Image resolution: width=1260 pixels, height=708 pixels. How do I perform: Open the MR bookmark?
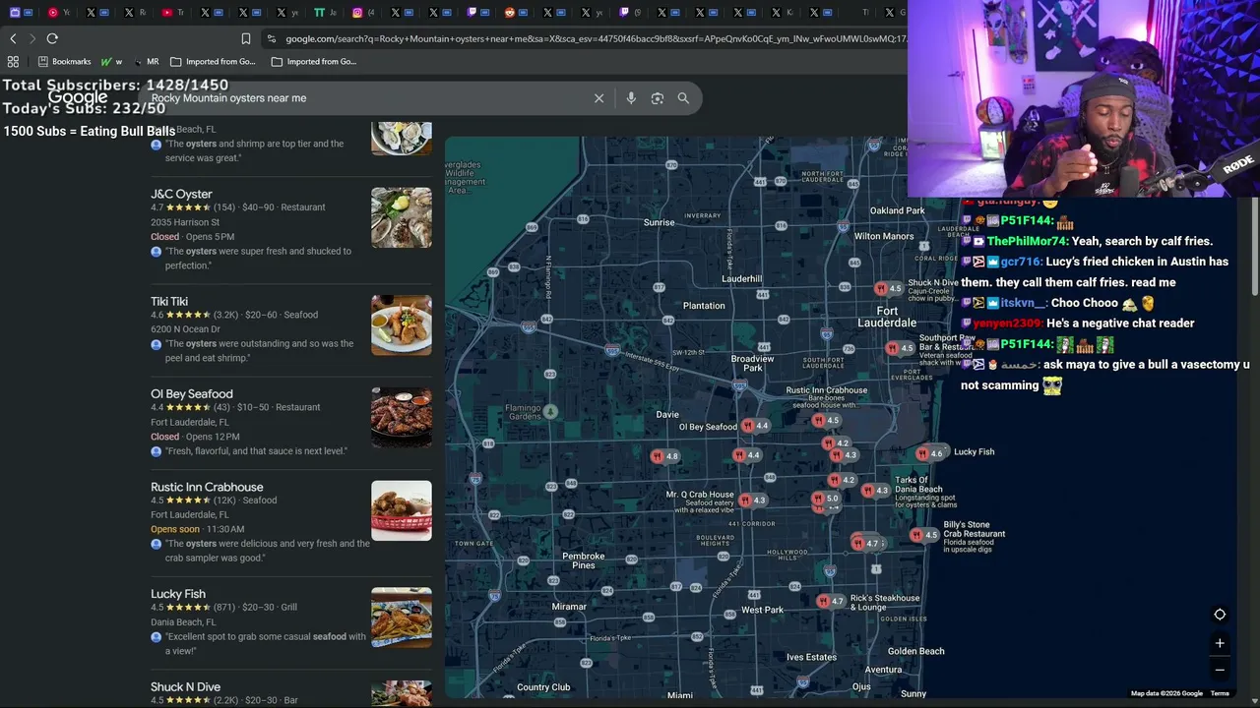point(146,61)
